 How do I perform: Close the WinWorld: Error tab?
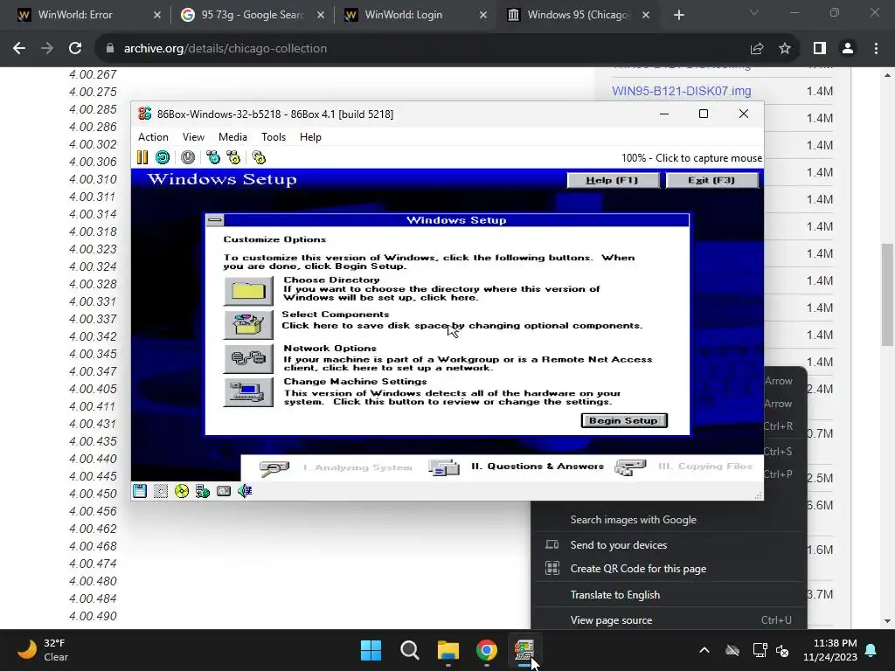tap(157, 15)
